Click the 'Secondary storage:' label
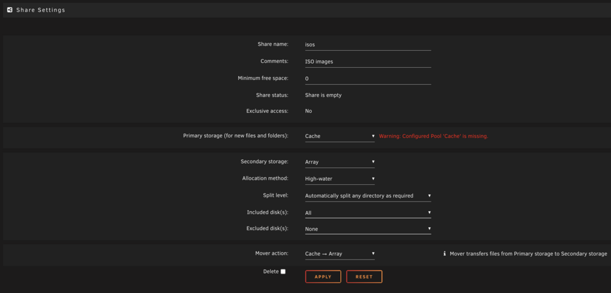The height and width of the screenshot is (293, 611). 265,162
